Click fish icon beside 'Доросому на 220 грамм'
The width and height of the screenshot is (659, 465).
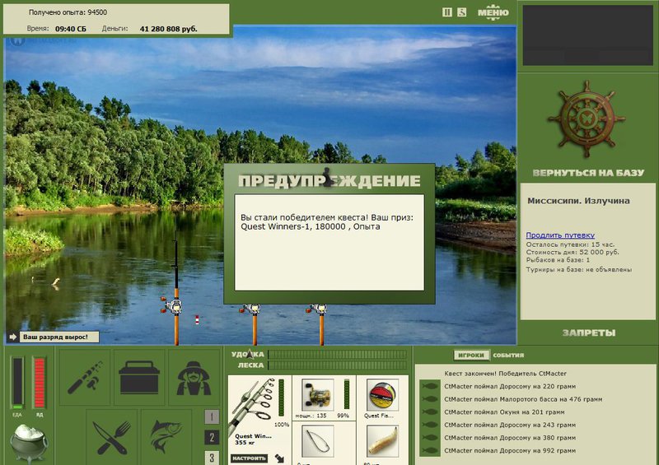click(429, 386)
